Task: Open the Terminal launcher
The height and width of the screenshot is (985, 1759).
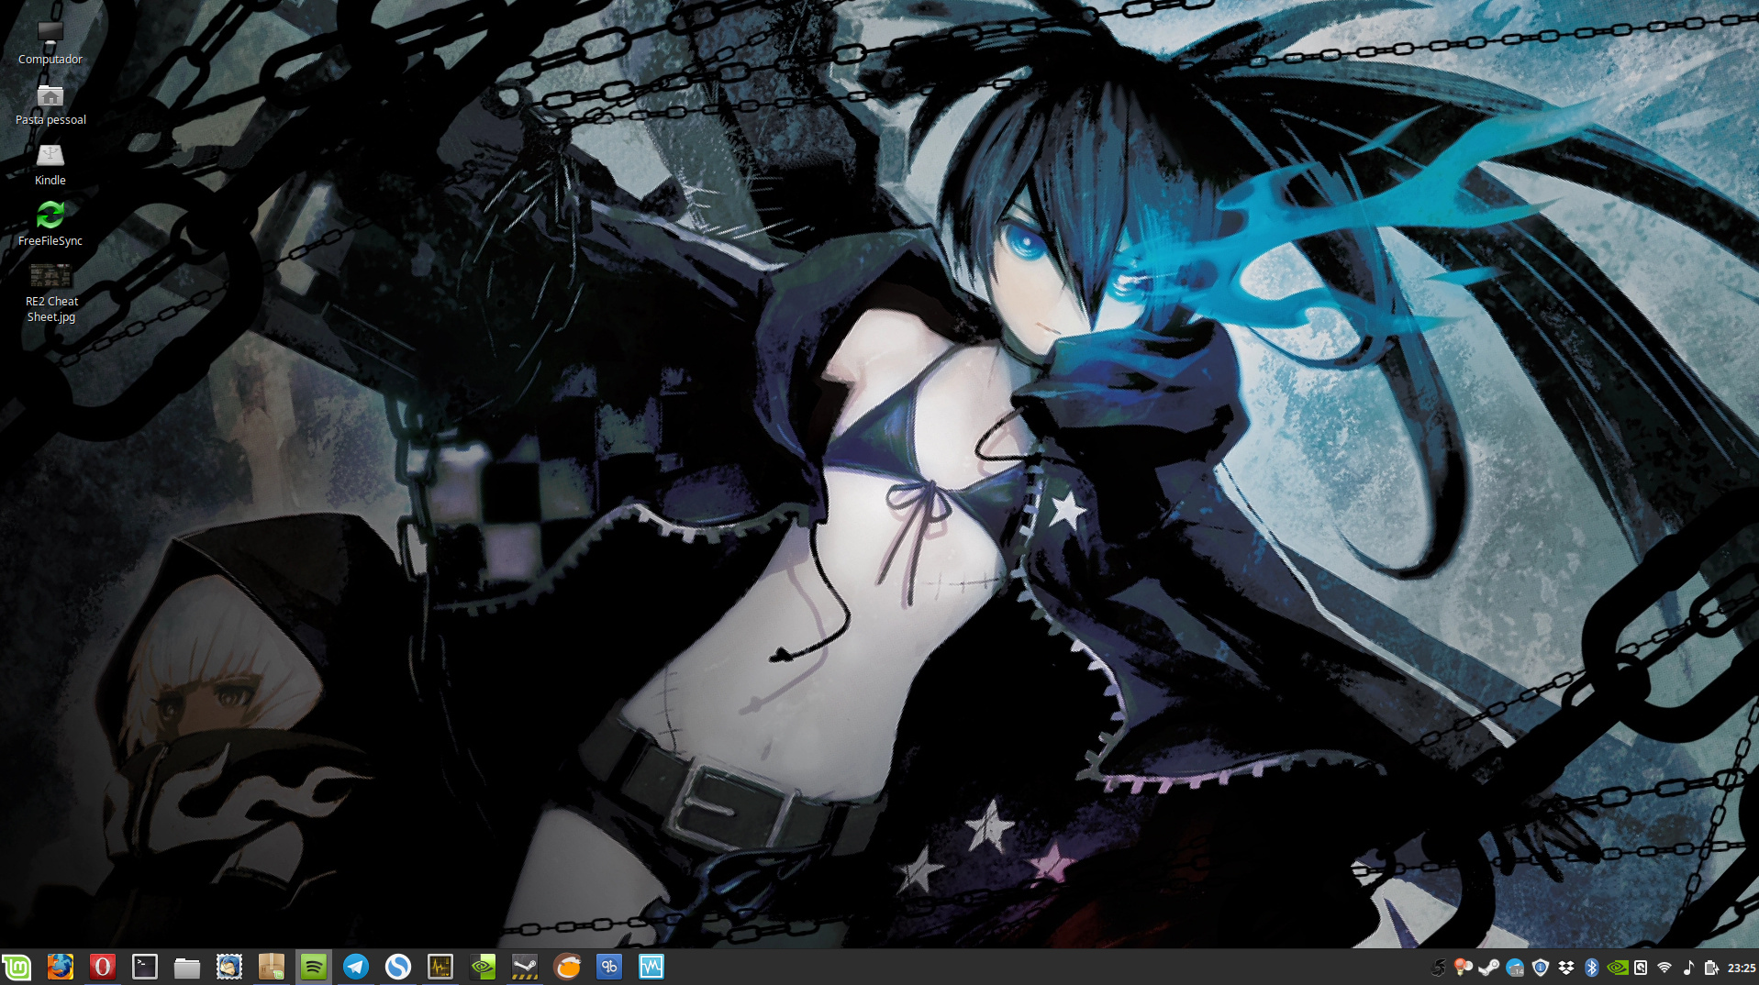Action: tap(145, 967)
